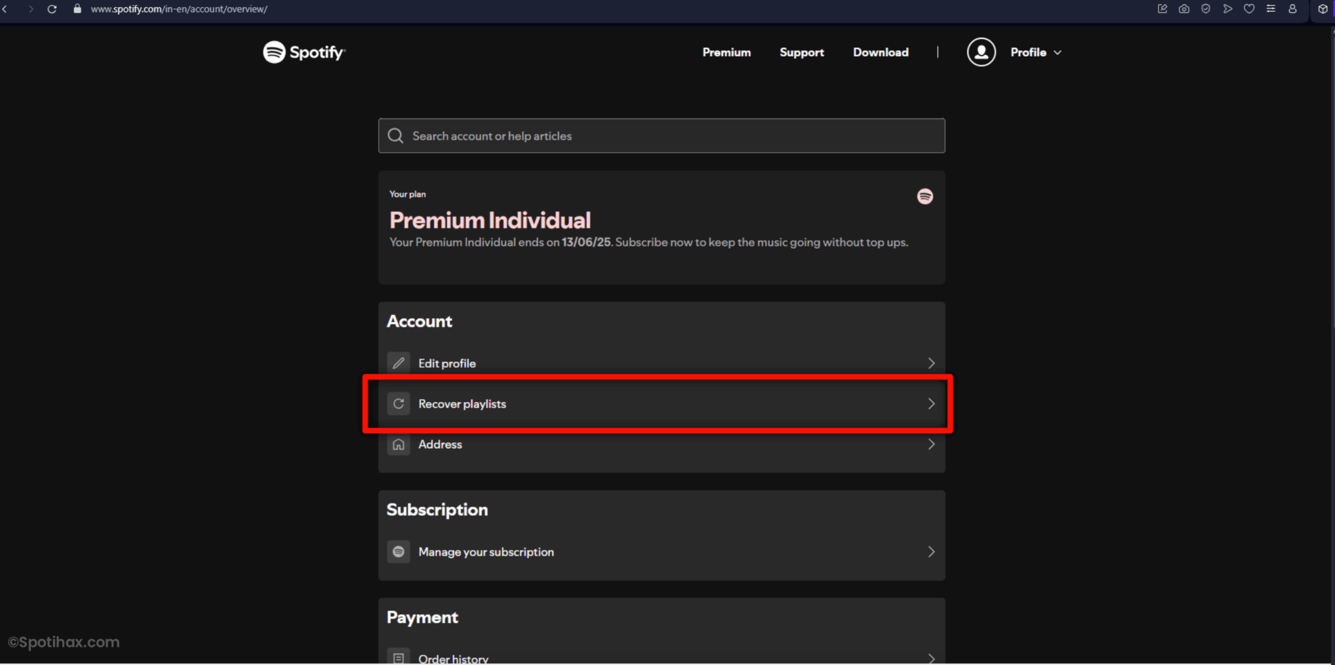Click the 'Account' section heading
This screenshot has width=1335, height=665.
click(x=419, y=321)
